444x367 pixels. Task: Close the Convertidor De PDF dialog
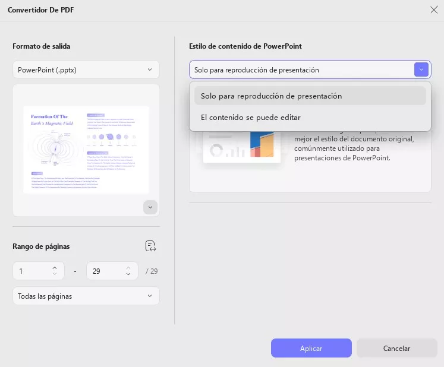tap(434, 10)
